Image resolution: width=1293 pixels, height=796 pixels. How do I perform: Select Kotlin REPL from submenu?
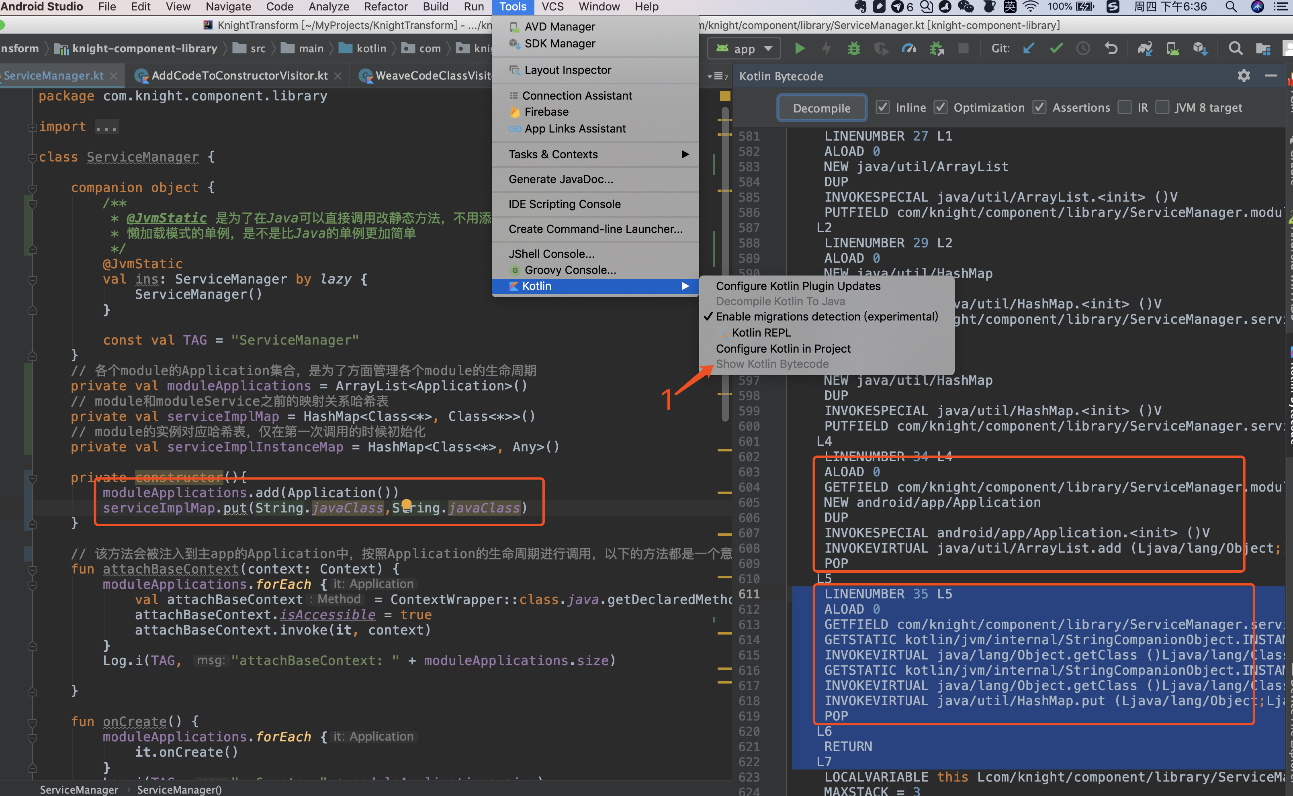761,332
